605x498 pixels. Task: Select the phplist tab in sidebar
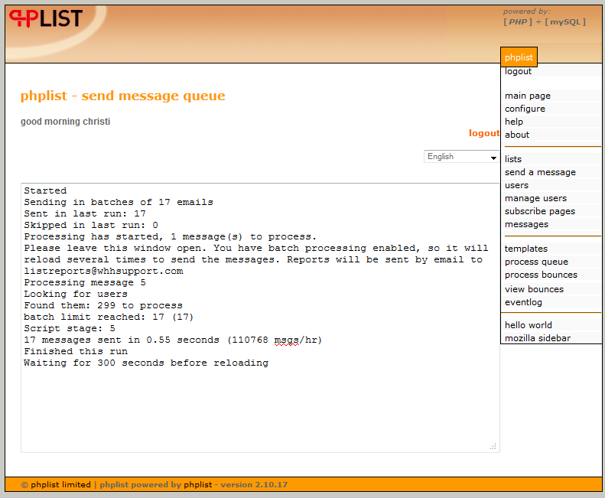tap(519, 57)
